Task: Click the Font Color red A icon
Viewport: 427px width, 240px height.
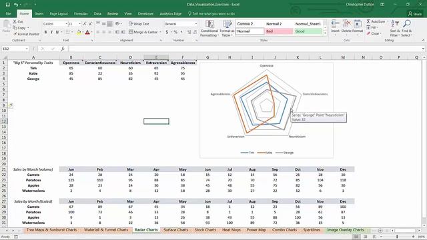Action: (87, 32)
